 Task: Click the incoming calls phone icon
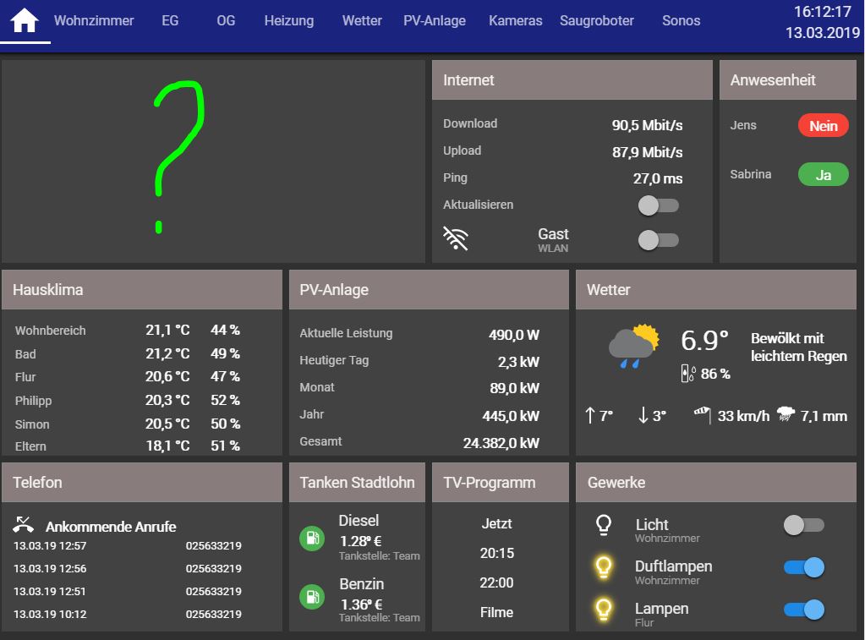(x=23, y=525)
